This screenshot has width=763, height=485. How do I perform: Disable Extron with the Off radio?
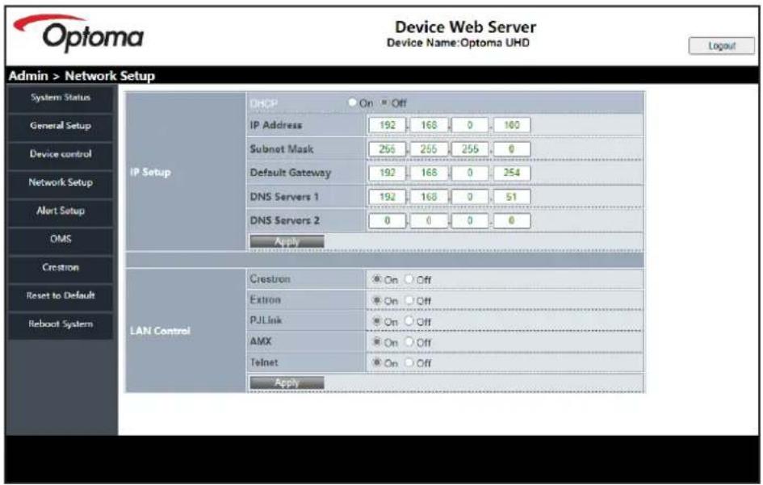(409, 300)
